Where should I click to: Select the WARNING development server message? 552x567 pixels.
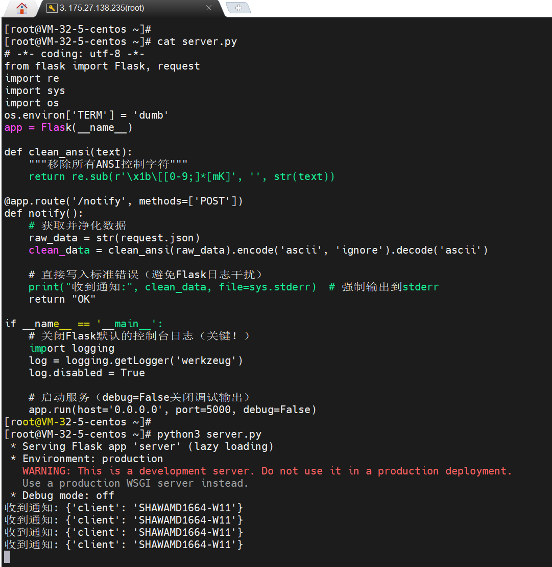pos(266,471)
